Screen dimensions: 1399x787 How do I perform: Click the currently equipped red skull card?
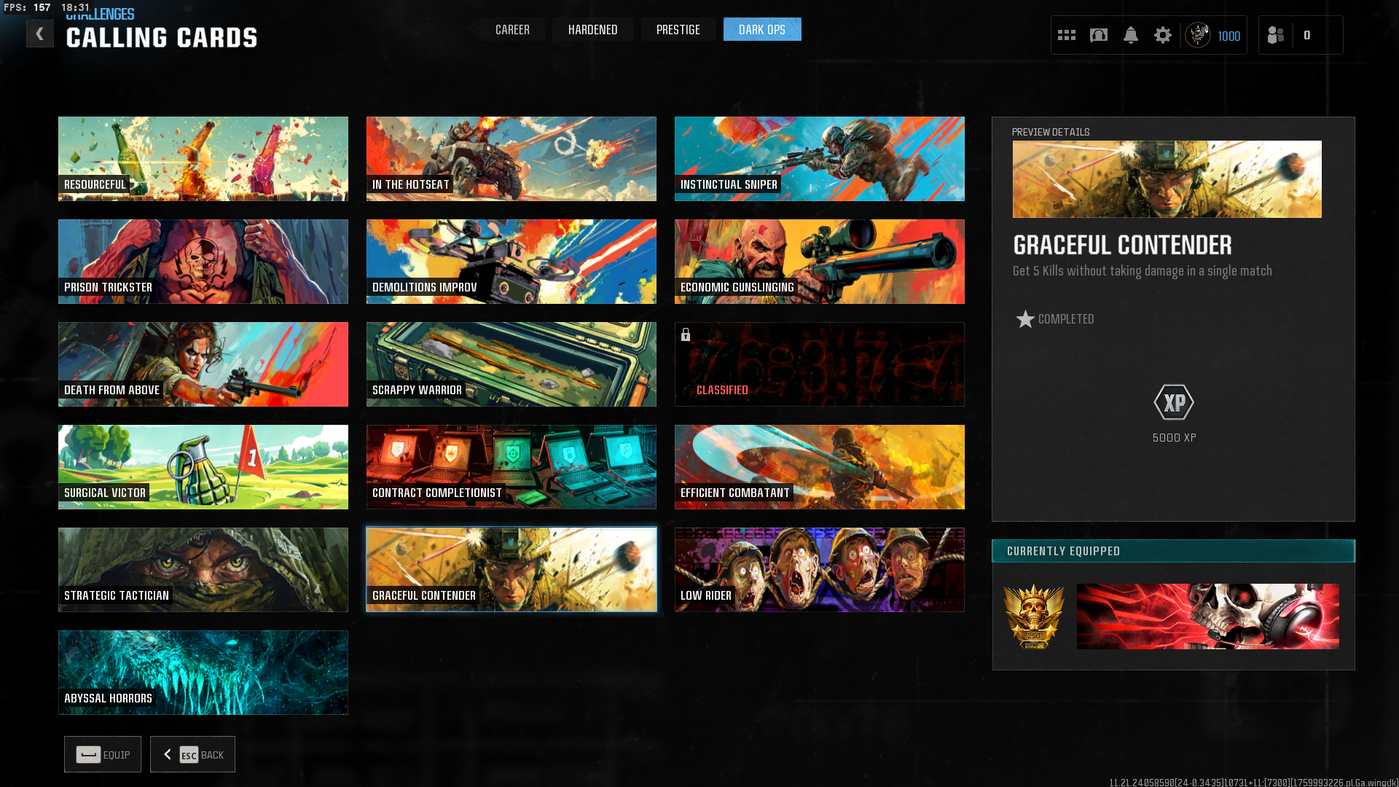pos(1207,616)
